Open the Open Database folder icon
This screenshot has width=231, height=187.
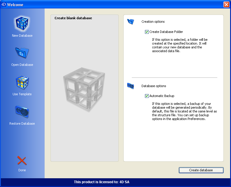pyautogui.click(x=22, y=53)
